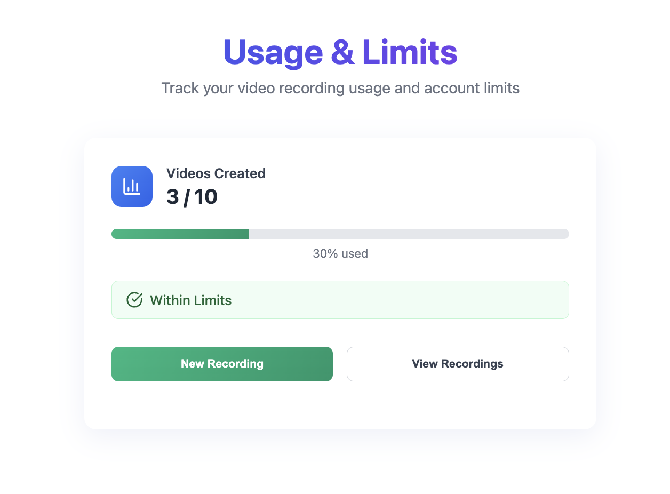Image resolution: width=670 pixels, height=494 pixels.
Task: Click the gray unfilled part of the usage bar
Action: (409, 234)
